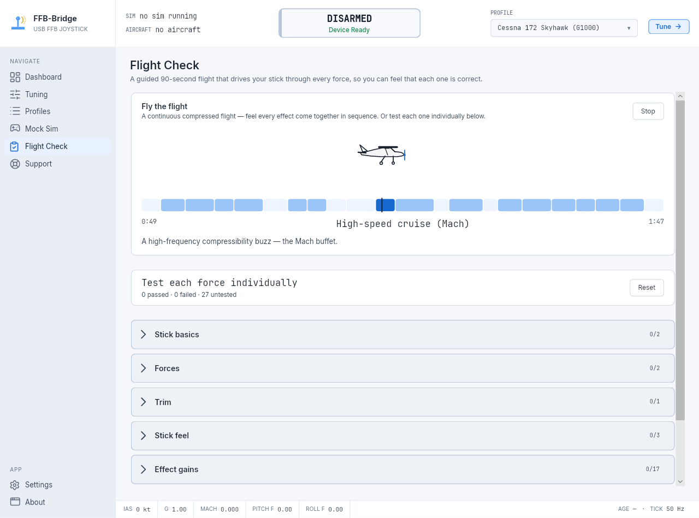
Task: Open the Profile dropdown showing Cessna 172 Skyhawk
Action: pos(564,28)
